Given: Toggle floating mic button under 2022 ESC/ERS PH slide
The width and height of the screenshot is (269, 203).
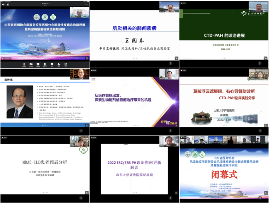Looking at the screenshot, I should click(x=170, y=198).
